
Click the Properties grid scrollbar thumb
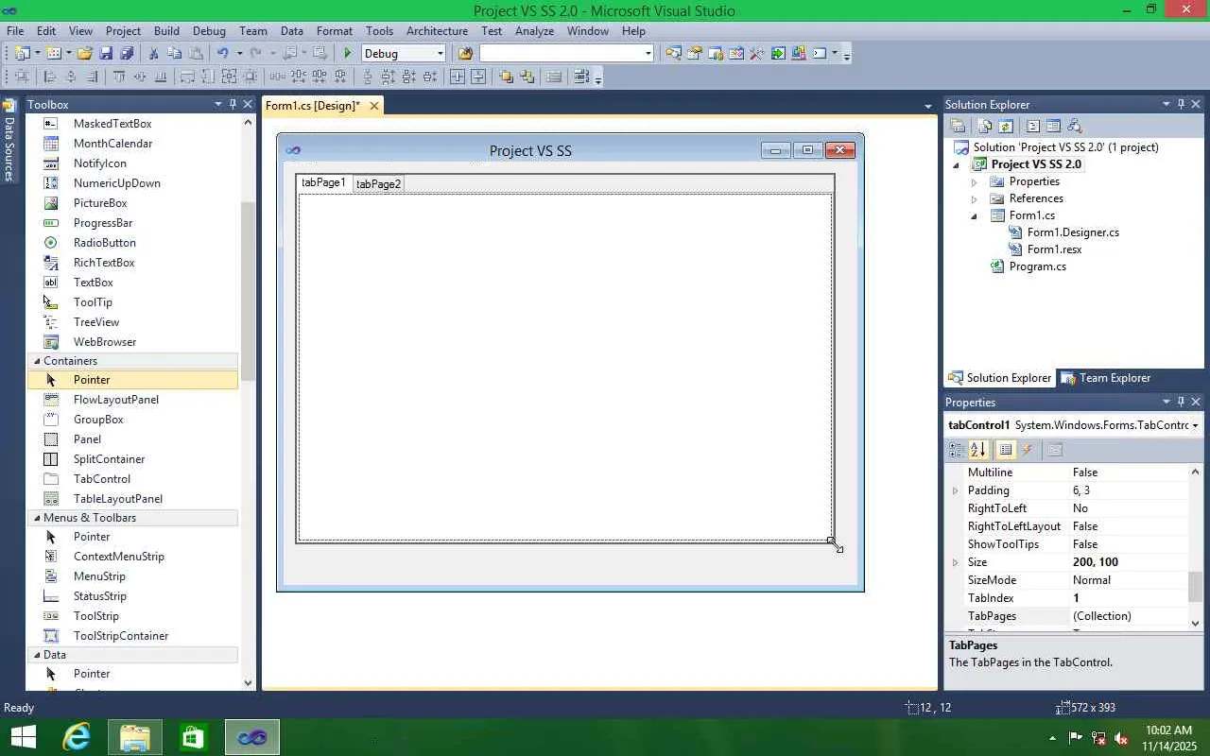point(1195,586)
